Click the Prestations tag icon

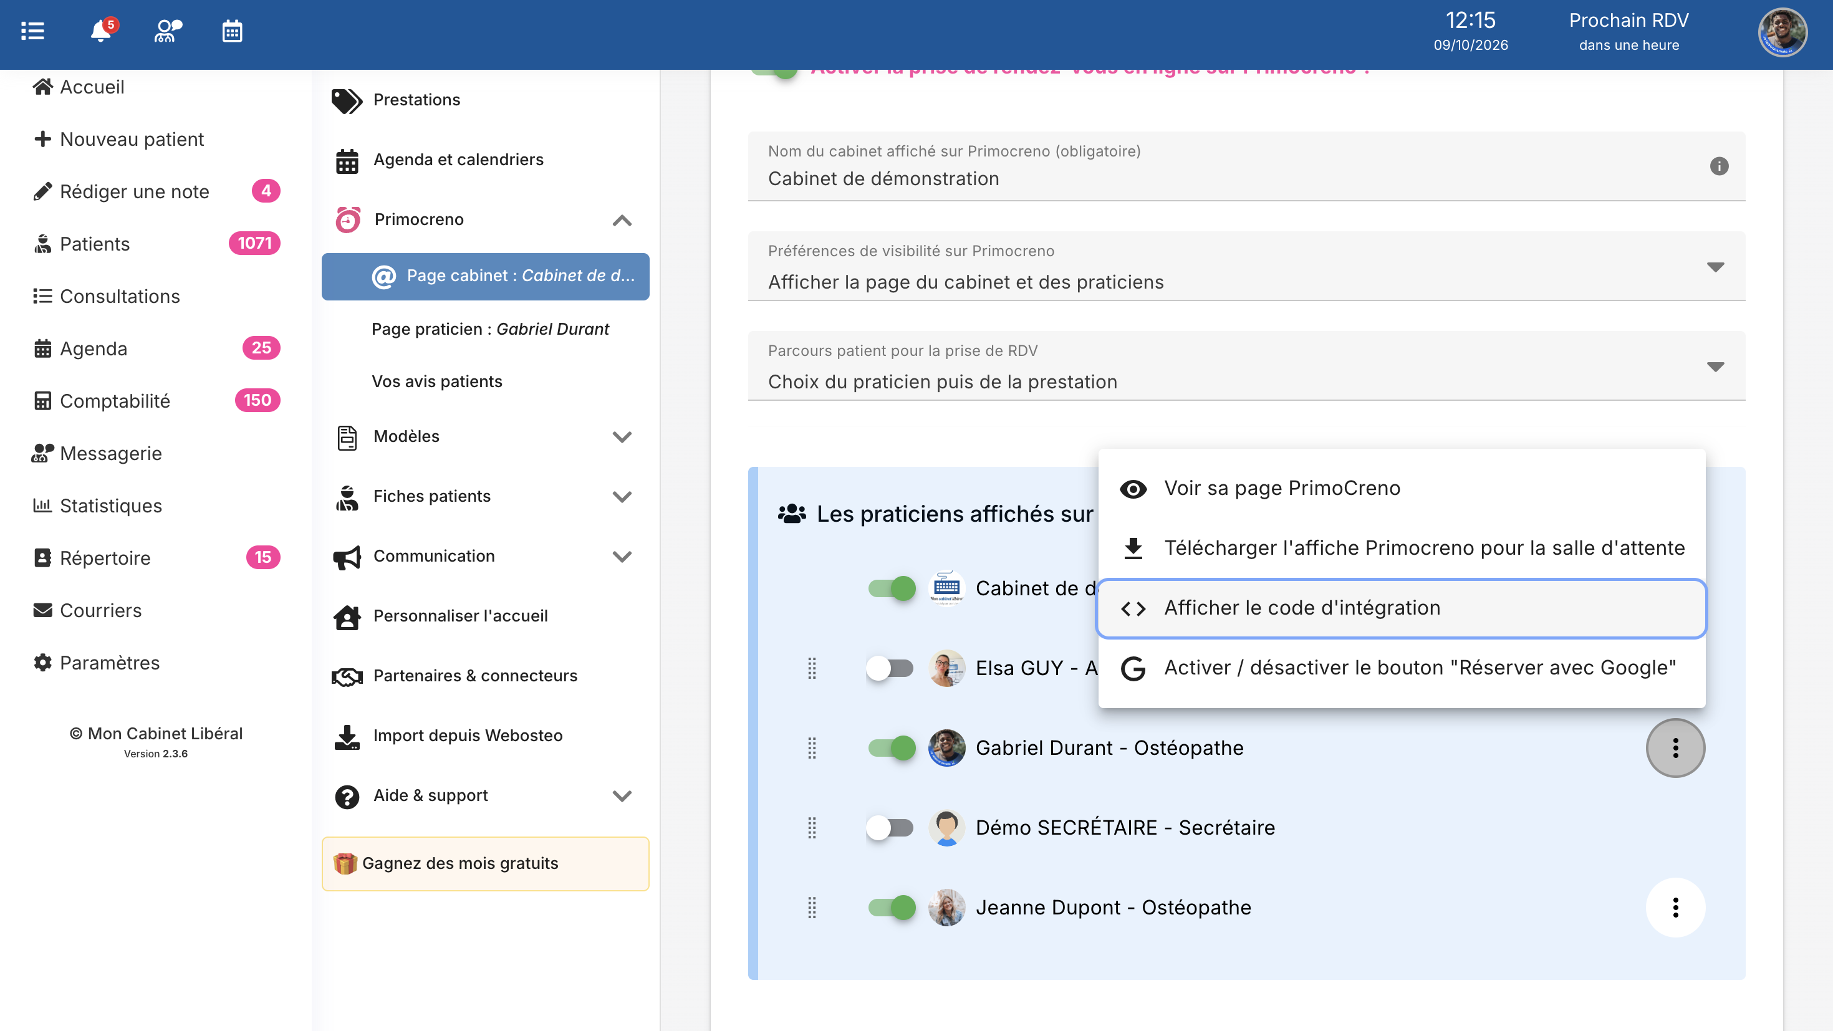pyautogui.click(x=347, y=100)
